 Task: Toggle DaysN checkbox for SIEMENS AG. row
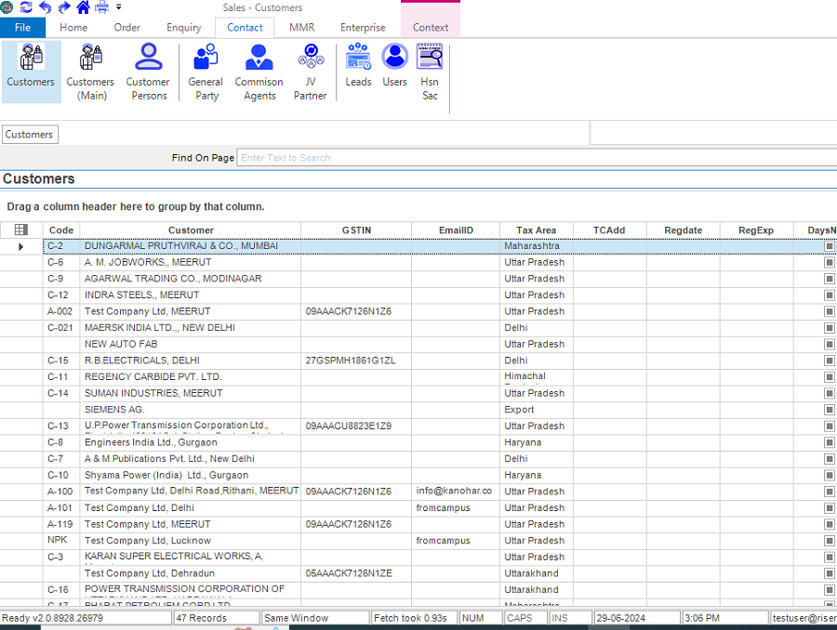[830, 410]
